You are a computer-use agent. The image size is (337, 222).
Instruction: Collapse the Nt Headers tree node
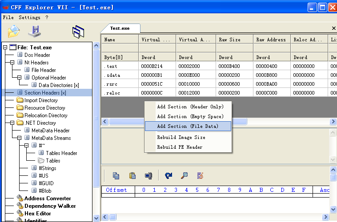click(12, 62)
